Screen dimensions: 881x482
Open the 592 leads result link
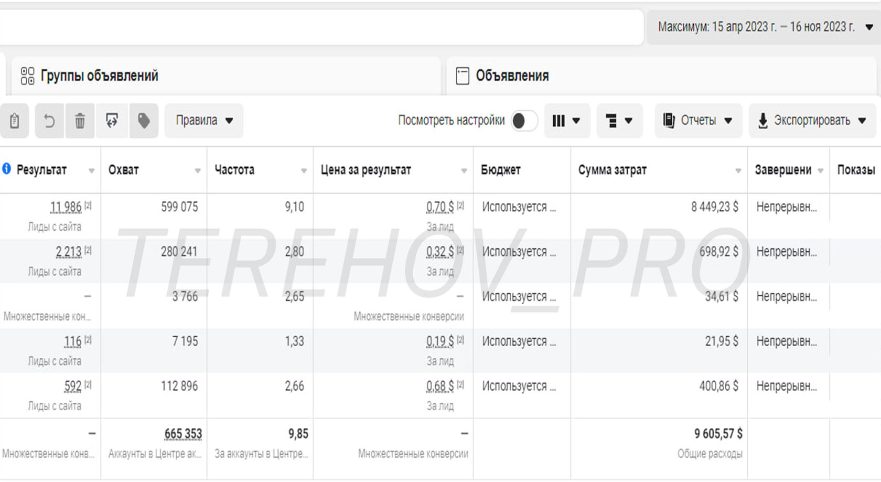pos(73,386)
